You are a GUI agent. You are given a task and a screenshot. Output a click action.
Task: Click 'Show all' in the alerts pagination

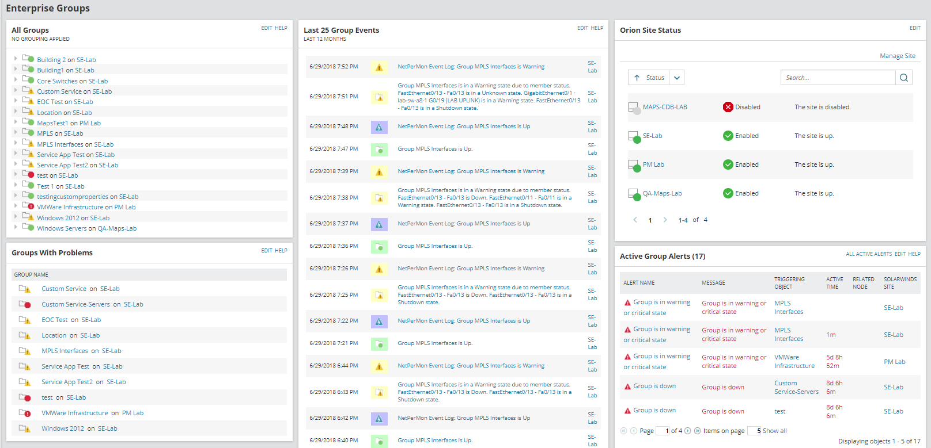pyautogui.click(x=775, y=431)
